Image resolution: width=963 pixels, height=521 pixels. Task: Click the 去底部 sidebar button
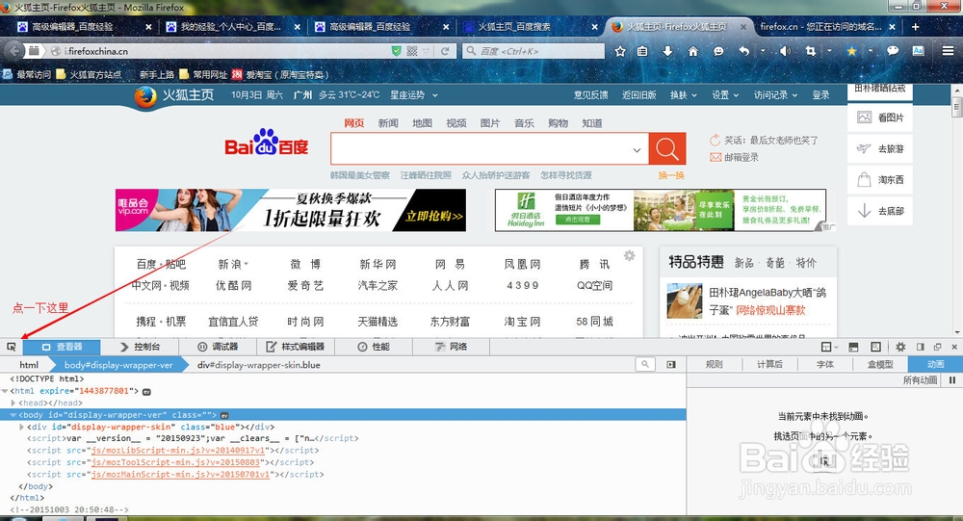[879, 211]
